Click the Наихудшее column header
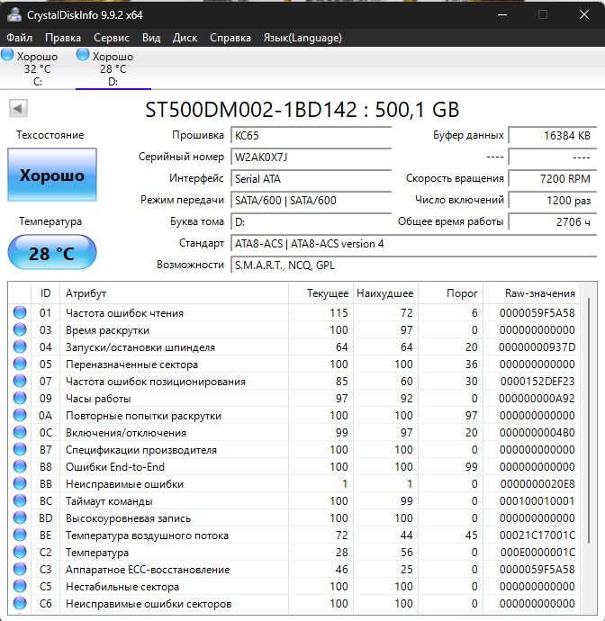Screen dimensions: 605x621 [385, 293]
